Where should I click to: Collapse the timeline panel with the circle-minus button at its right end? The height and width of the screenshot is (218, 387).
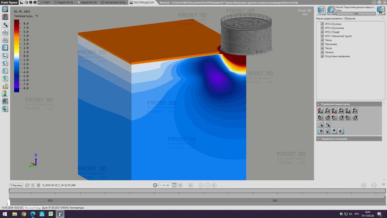coord(383,184)
